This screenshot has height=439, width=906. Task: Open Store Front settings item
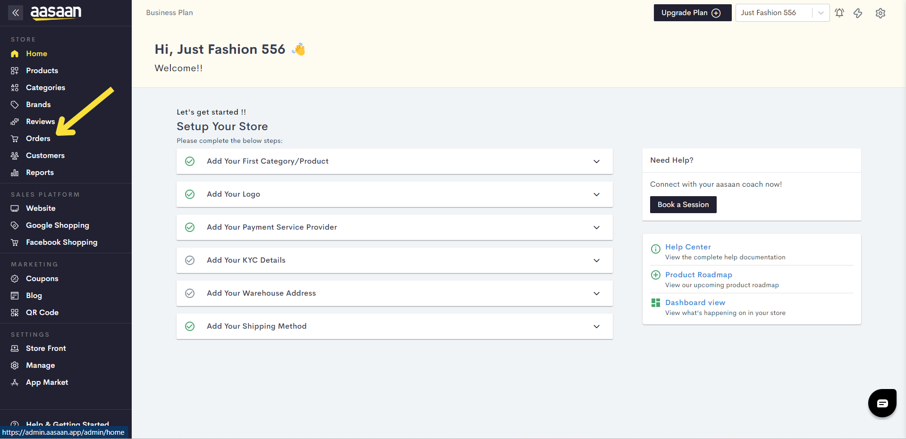tap(46, 348)
